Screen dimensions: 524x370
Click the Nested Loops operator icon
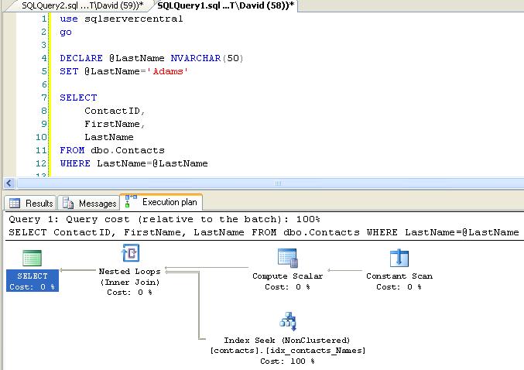click(x=130, y=253)
